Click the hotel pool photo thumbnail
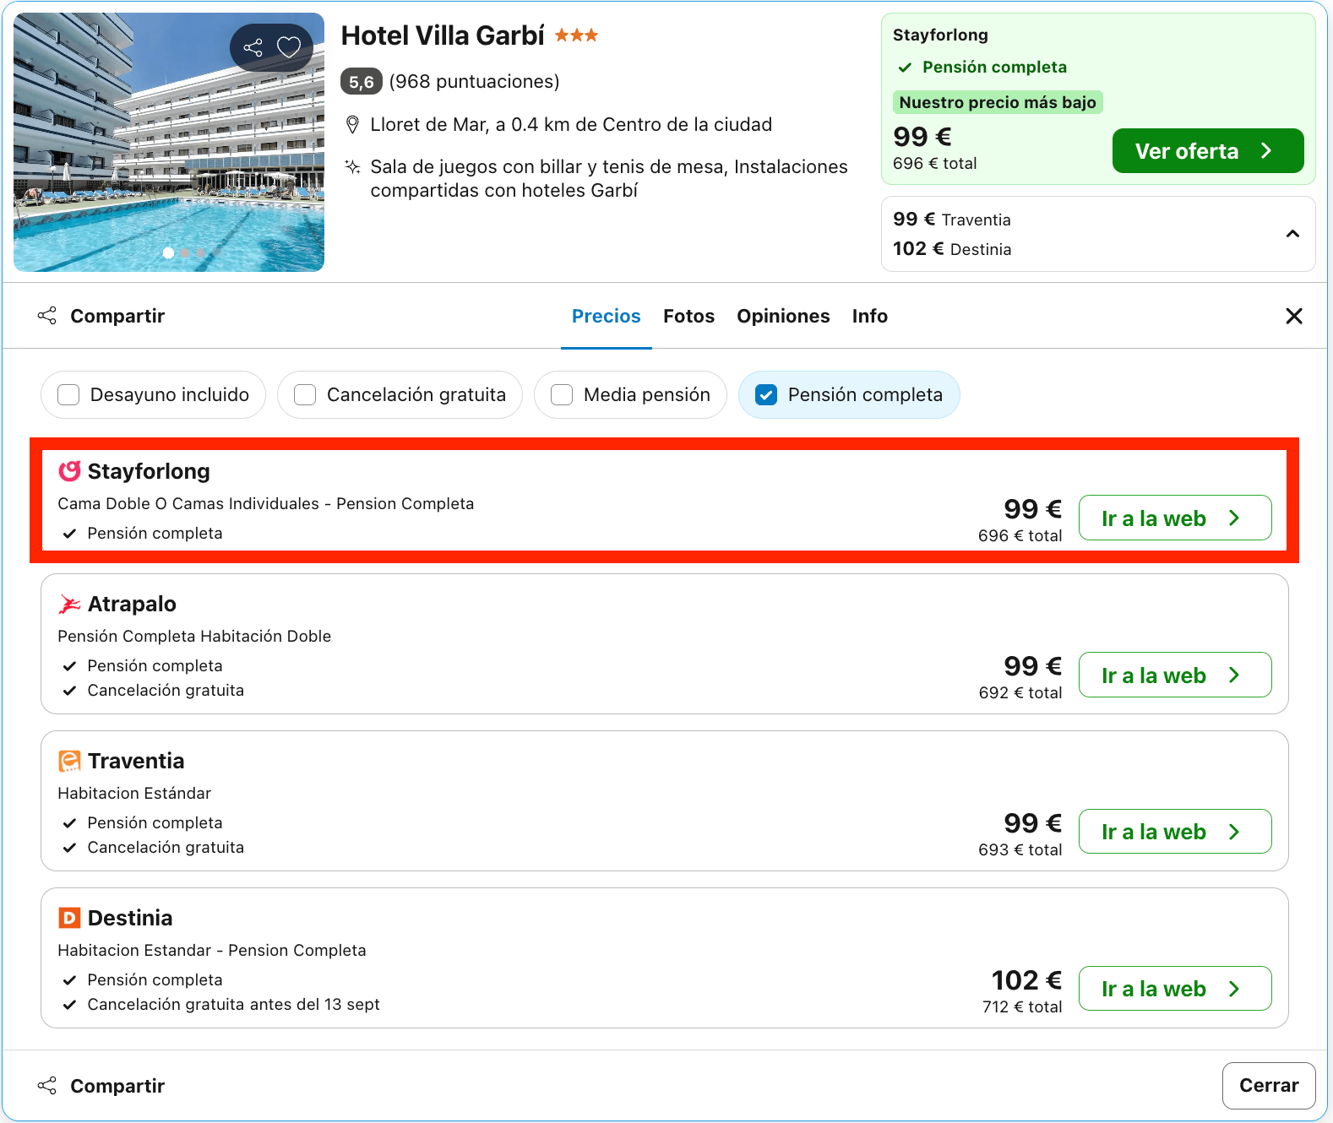Viewport: 1333px width, 1123px height. pos(169,142)
